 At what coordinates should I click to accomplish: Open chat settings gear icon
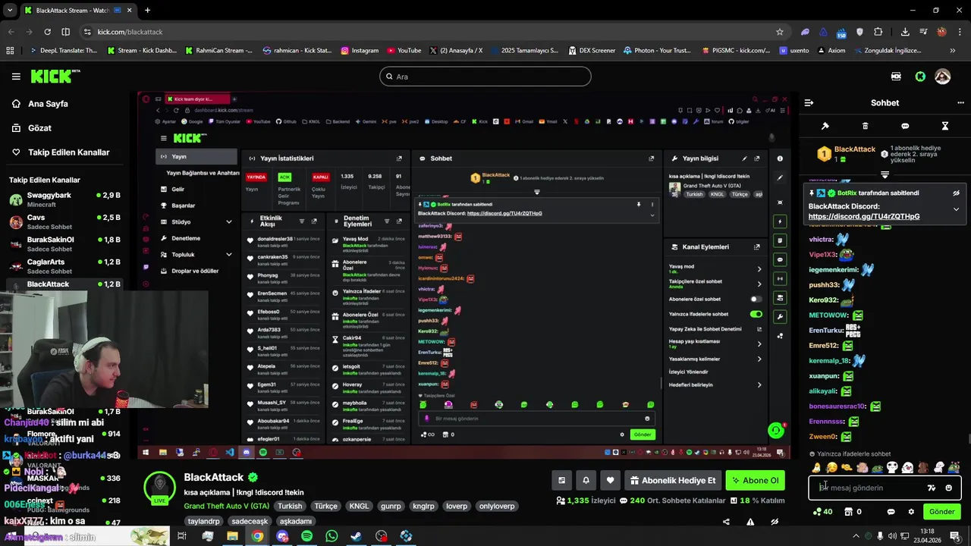tap(911, 512)
